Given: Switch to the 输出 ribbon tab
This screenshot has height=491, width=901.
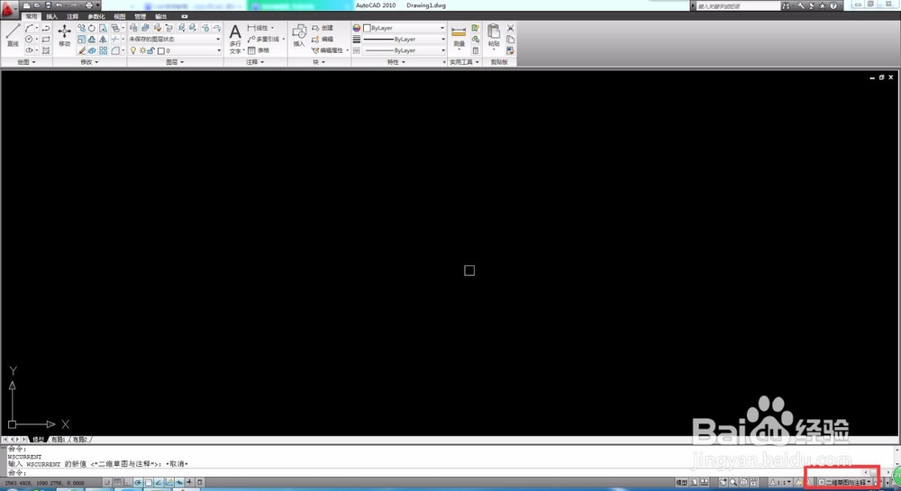Looking at the screenshot, I should coord(161,16).
